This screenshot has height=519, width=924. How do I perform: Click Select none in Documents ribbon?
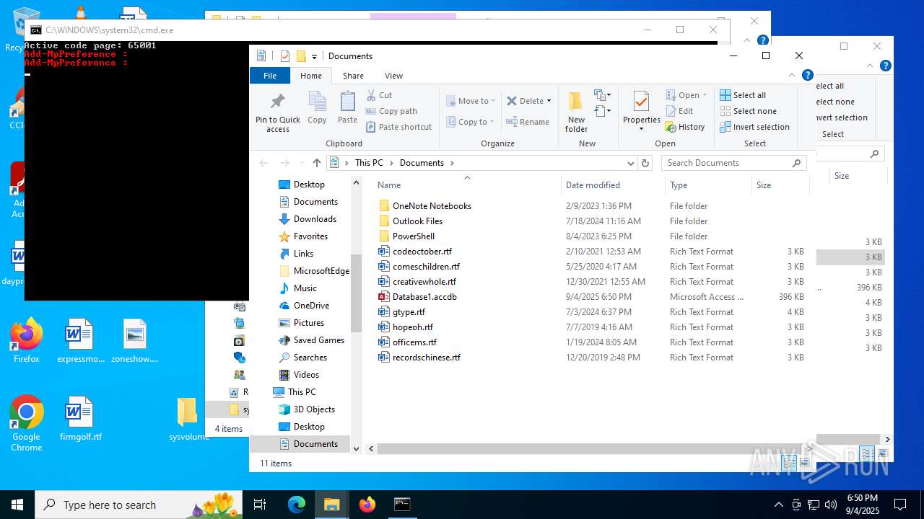(x=749, y=111)
